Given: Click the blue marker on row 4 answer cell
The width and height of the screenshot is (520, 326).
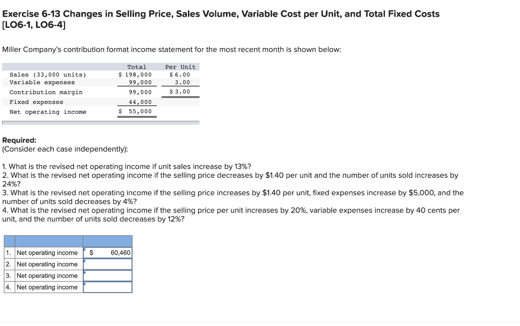Looking at the screenshot, I should point(85,284).
